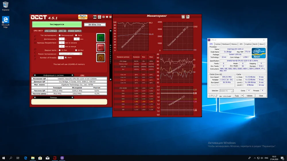Click the Validate button in CPU-Z

pos(249,96)
